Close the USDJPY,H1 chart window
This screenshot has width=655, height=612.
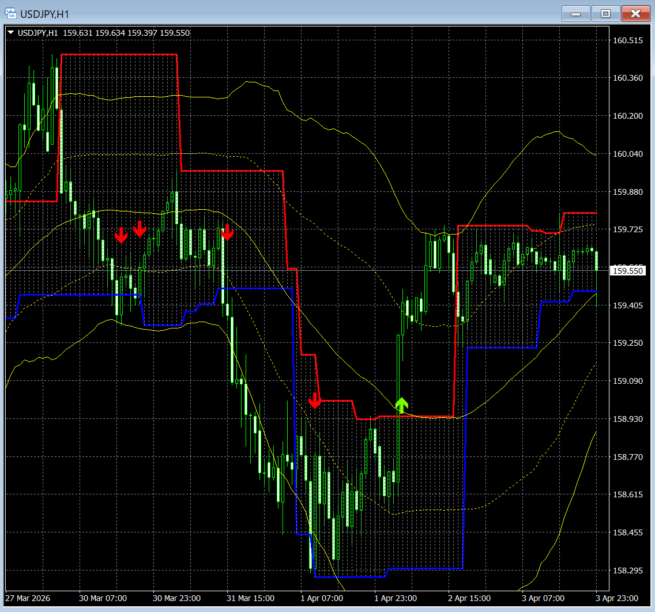click(636, 14)
